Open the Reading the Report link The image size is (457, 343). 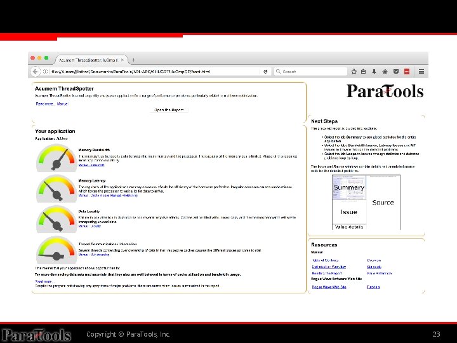(327, 273)
